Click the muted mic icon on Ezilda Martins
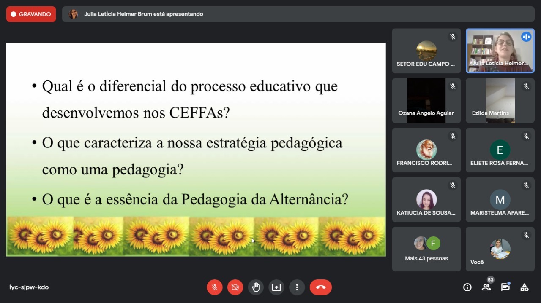The height and width of the screenshot is (303, 541). [x=526, y=86]
